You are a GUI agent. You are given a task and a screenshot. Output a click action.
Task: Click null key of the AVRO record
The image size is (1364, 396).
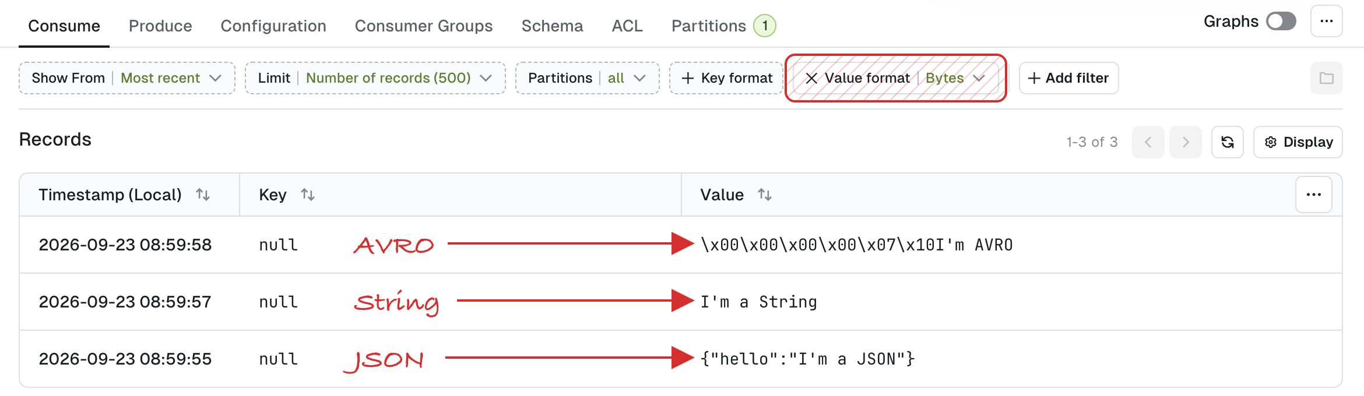[x=279, y=245]
